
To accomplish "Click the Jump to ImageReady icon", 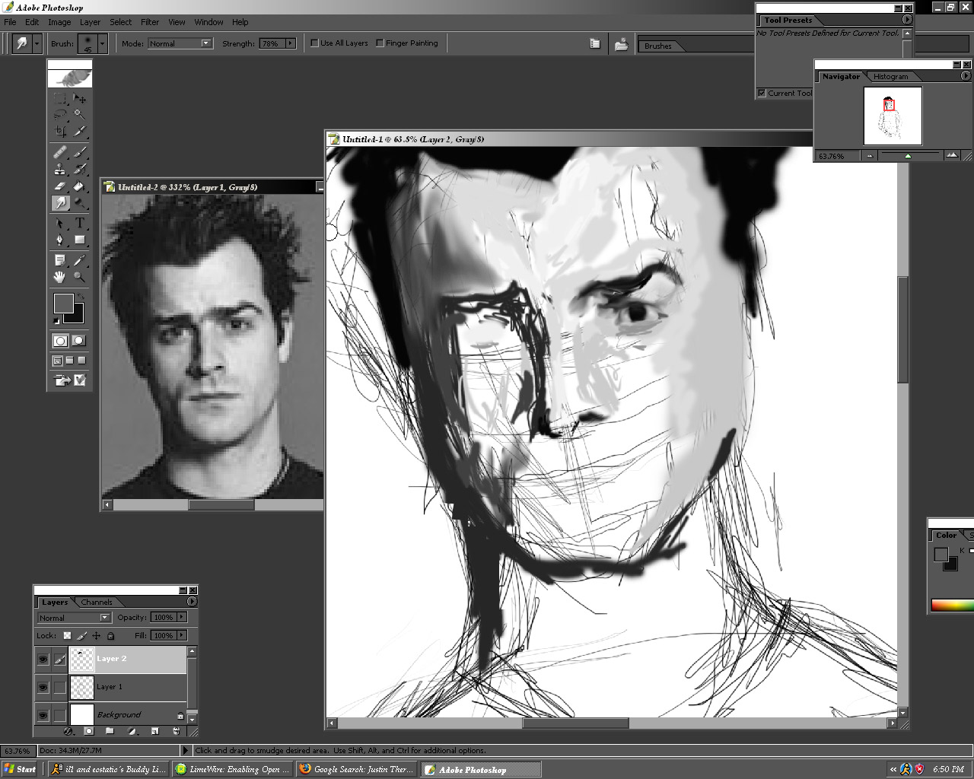I will (x=70, y=380).
